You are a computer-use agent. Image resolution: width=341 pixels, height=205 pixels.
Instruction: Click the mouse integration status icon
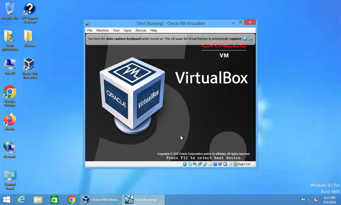(x=230, y=164)
